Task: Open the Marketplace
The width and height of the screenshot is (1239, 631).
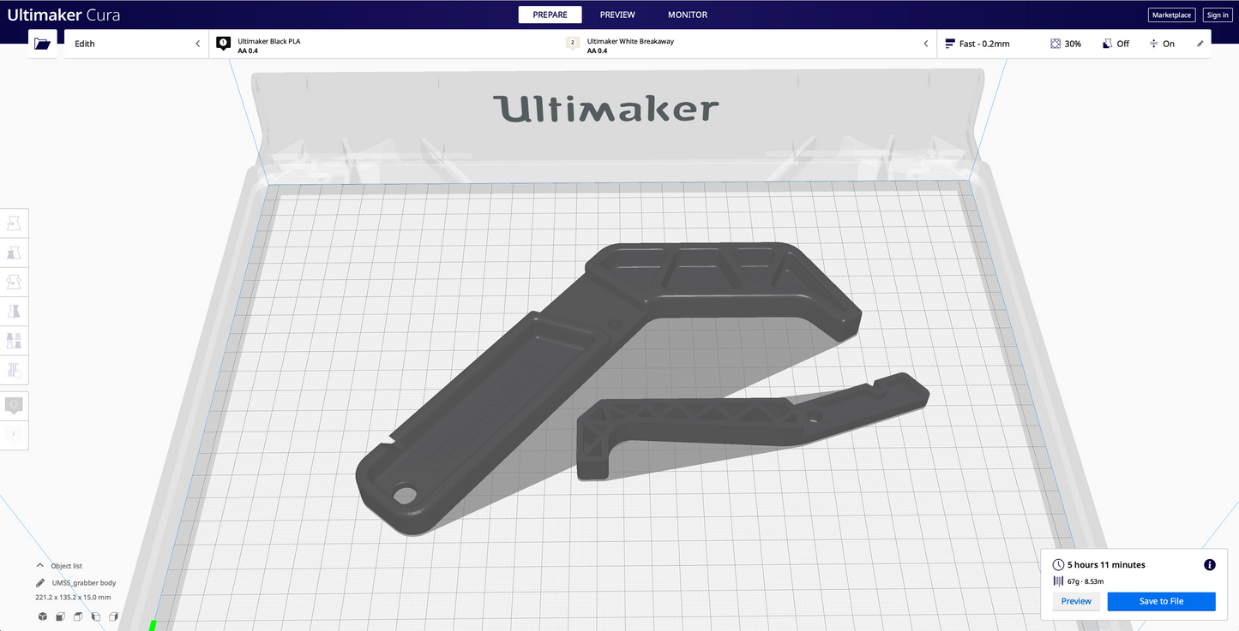Action: (x=1170, y=15)
